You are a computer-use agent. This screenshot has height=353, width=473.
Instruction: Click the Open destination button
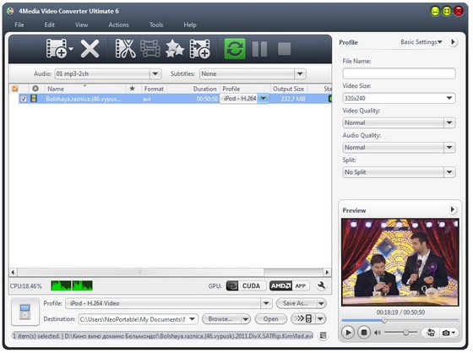(x=270, y=319)
